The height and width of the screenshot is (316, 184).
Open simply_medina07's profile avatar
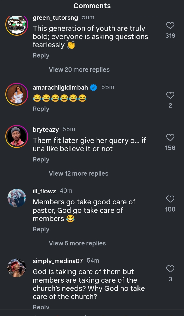pos(17,268)
